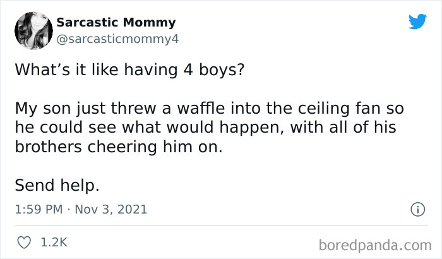View the 1.2K likes count
442x259 pixels.
click(x=53, y=242)
